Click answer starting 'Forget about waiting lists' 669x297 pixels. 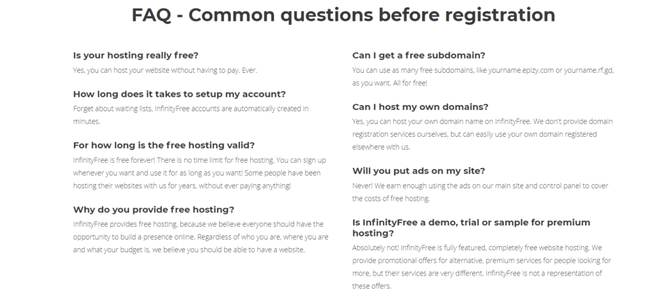click(191, 115)
